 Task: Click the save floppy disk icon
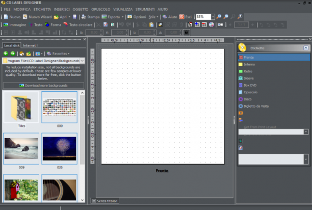pyautogui.click(x=74, y=17)
